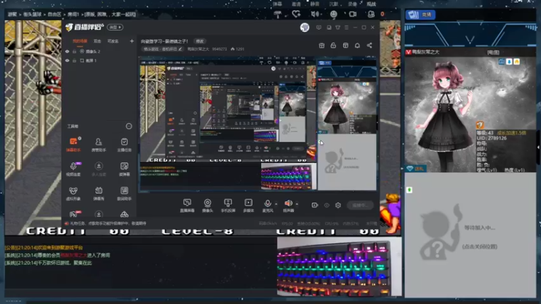Toggle lock on 截屏 1 source
The height and width of the screenshot is (304, 541).
coord(74,61)
